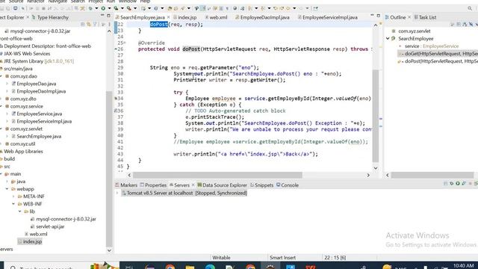Screen dimensions: 478x269
Task: Click the editor vertical scrollbar thumb
Action: 376,116
